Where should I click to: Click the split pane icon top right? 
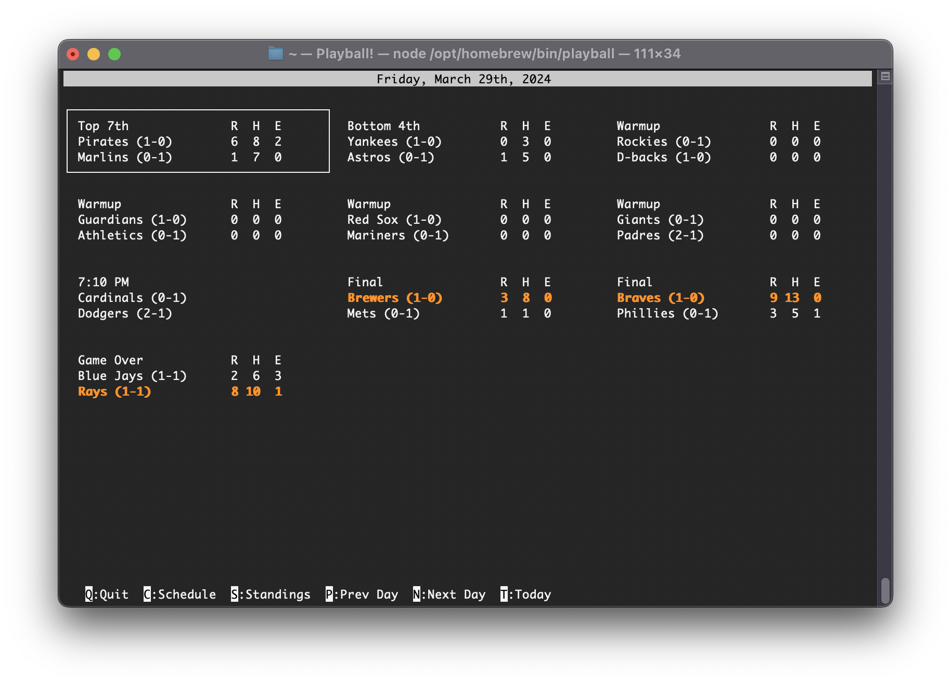(885, 77)
